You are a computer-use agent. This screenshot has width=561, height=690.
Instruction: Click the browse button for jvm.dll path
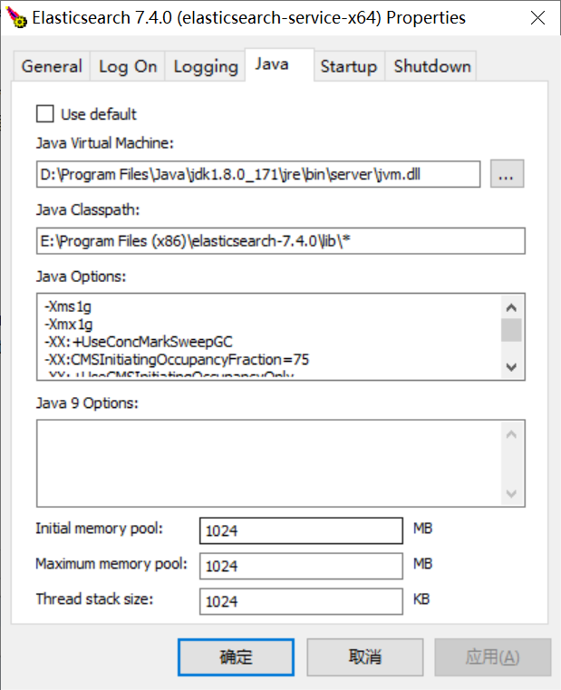[507, 174]
